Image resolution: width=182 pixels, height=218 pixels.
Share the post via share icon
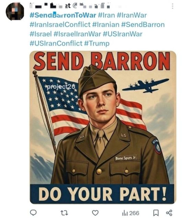(169, 213)
